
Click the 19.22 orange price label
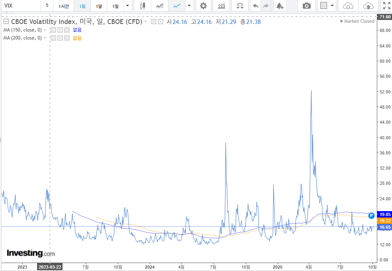(385, 221)
